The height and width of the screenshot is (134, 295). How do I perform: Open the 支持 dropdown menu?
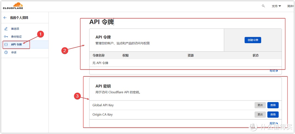tap(276, 6)
